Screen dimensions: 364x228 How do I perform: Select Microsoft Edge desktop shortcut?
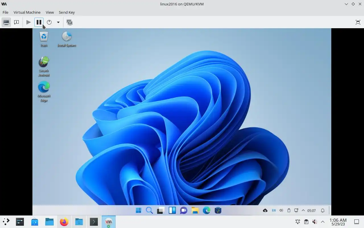point(44,92)
